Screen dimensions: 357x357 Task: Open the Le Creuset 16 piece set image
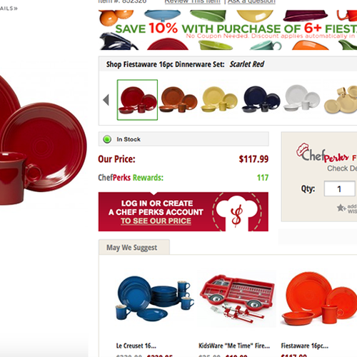(155, 298)
